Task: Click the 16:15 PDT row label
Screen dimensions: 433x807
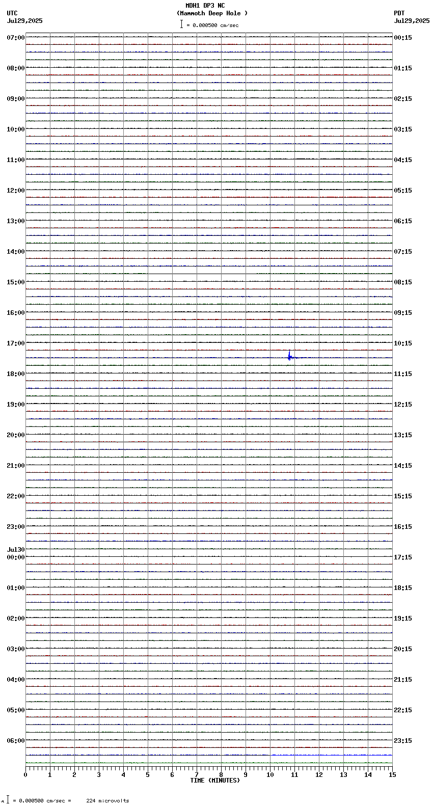Action: 403,527
